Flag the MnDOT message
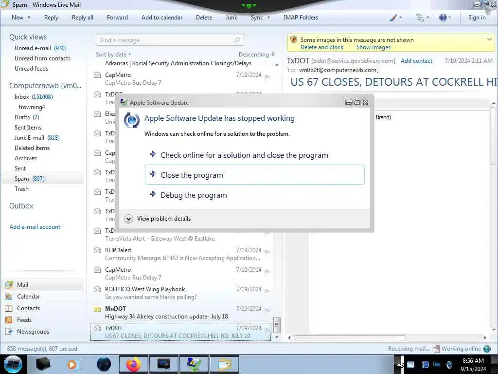The width and height of the screenshot is (498, 374). tap(267, 310)
